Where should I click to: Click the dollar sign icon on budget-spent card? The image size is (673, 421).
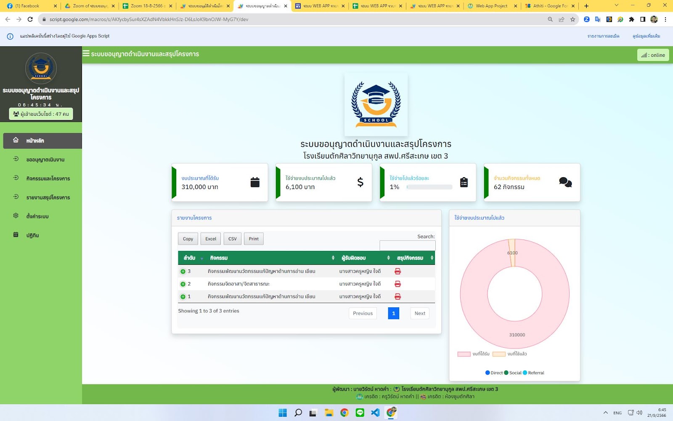[360, 182]
